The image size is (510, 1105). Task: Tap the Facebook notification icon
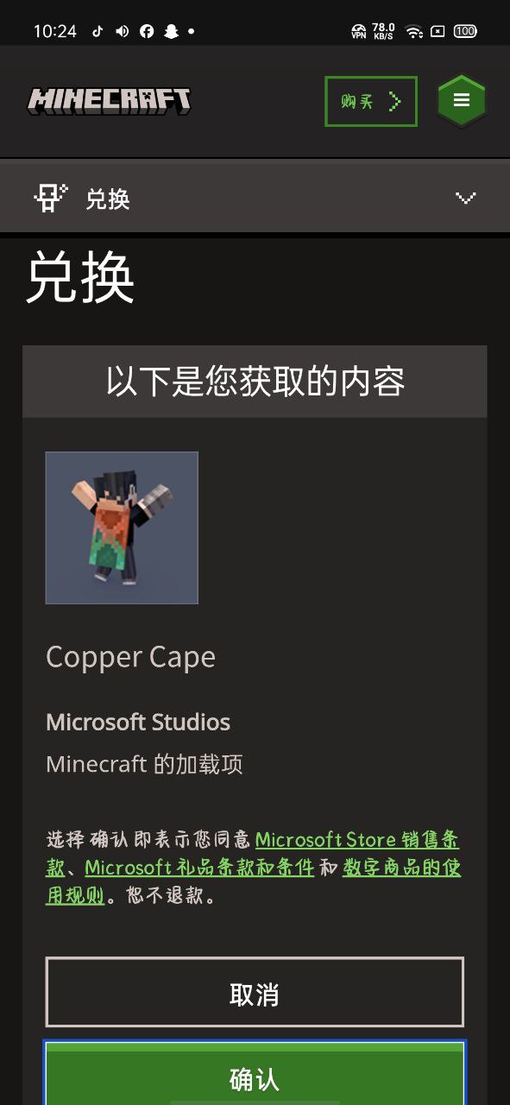click(x=147, y=31)
